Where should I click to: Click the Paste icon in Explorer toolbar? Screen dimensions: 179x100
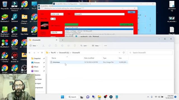coord(56,46)
